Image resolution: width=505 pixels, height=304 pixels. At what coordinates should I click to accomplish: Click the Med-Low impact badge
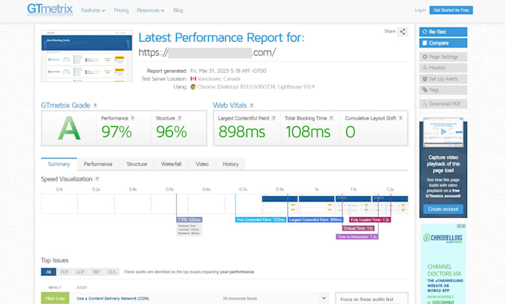coord(55,299)
